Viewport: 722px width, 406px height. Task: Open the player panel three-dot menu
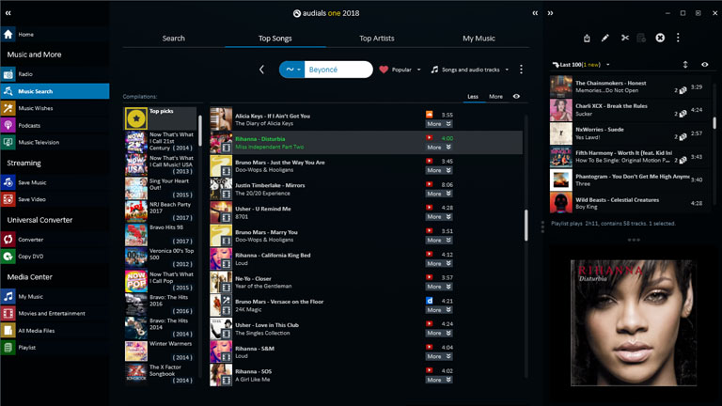click(678, 38)
